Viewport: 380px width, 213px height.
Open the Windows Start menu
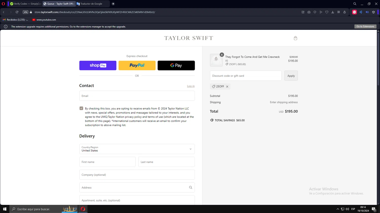pyautogui.click(x=5, y=209)
